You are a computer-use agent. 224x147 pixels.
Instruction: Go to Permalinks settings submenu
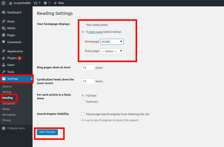click(9, 115)
